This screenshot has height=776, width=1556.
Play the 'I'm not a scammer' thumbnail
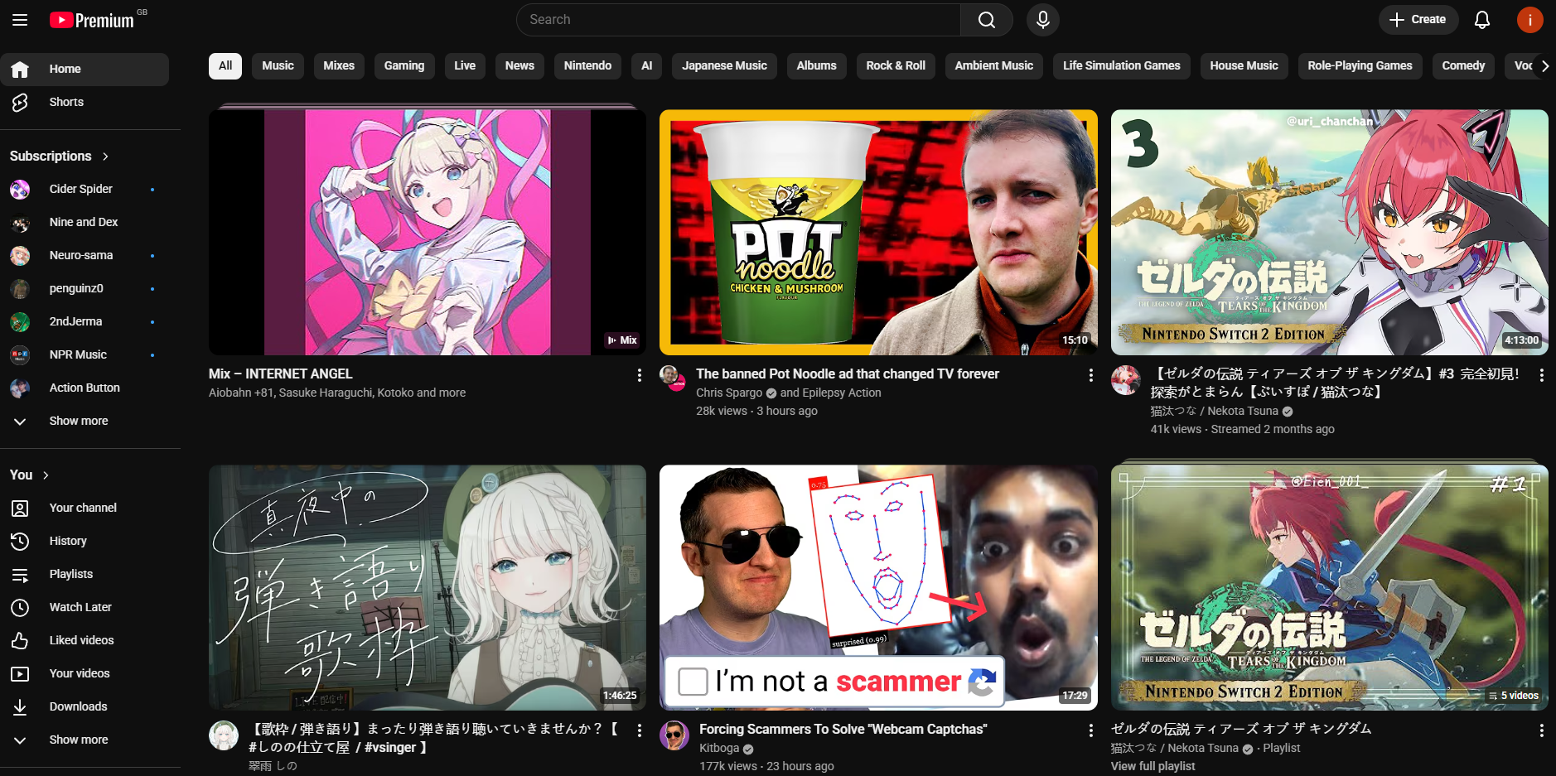(878, 587)
